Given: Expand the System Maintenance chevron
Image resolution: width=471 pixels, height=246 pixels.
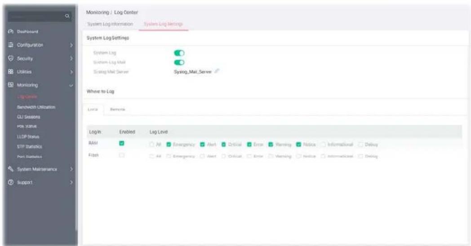Looking at the screenshot, I should click(71, 169).
